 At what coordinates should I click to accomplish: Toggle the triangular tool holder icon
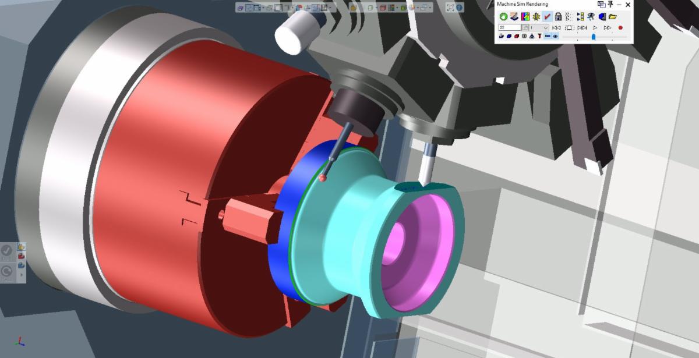(532, 36)
